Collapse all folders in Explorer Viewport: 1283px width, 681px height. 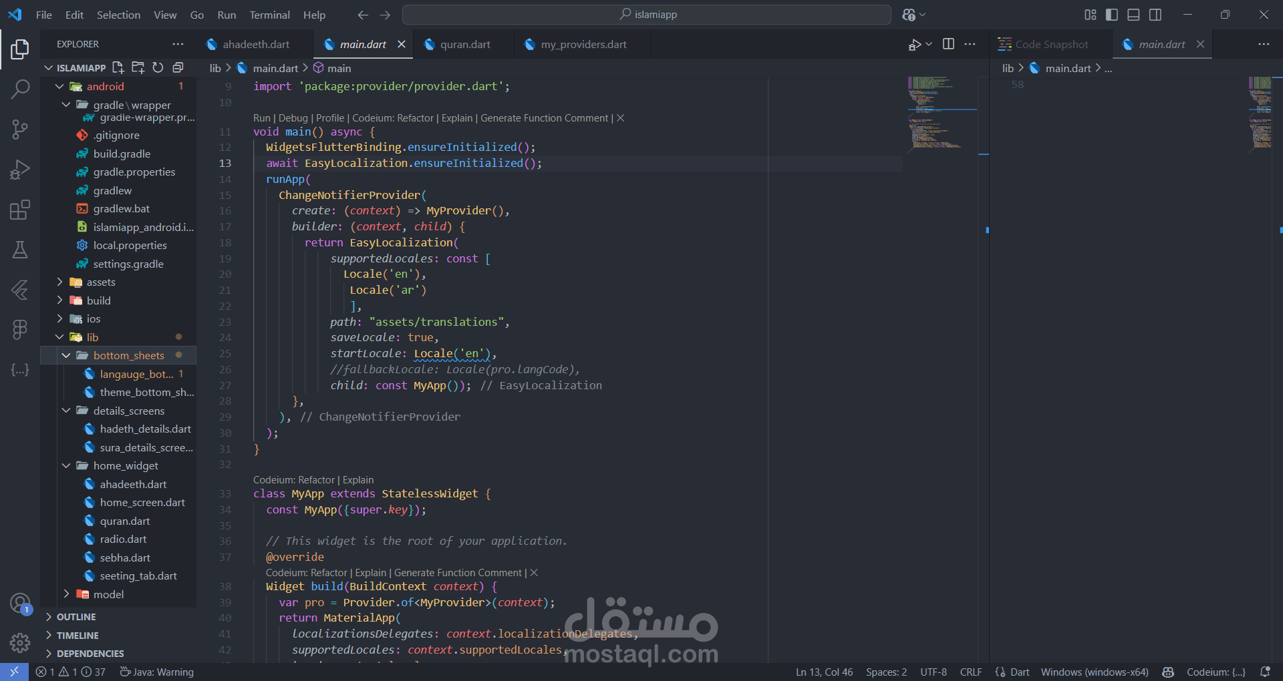(x=178, y=67)
